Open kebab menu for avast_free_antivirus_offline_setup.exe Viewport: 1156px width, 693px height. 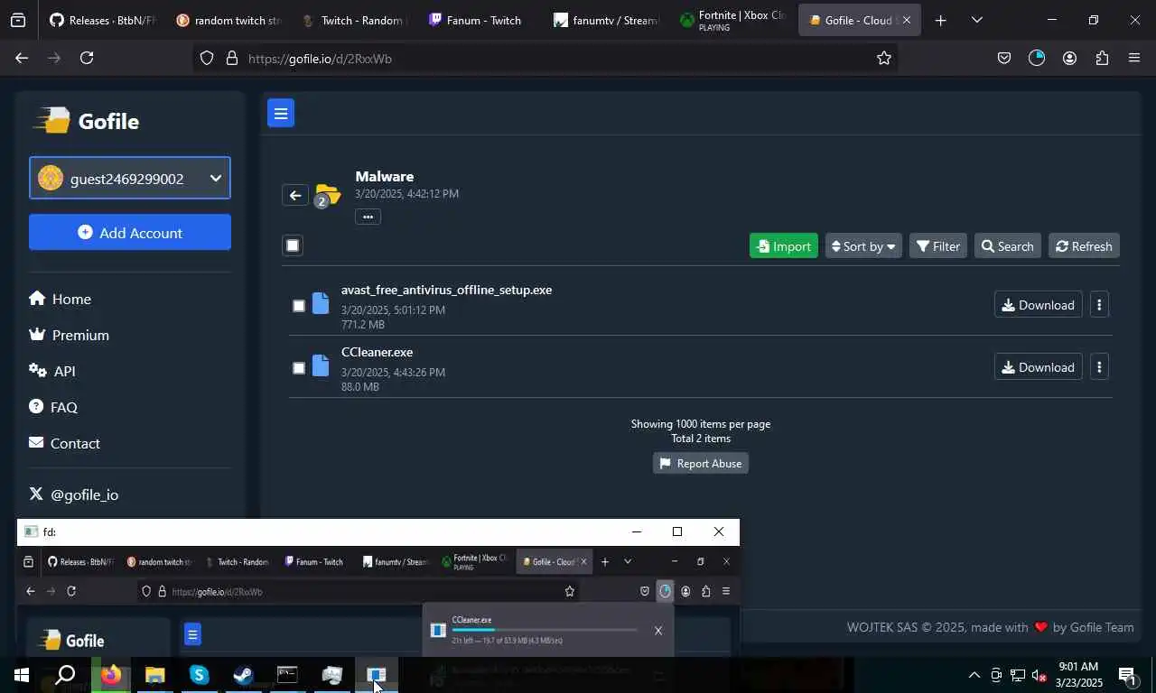[x=1099, y=305]
